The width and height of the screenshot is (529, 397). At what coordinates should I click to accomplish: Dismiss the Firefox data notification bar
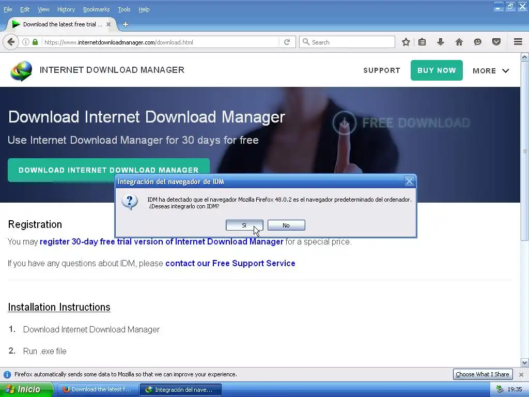pos(521,375)
